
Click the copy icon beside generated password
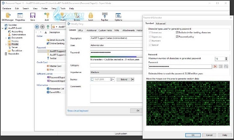click(x=226, y=66)
